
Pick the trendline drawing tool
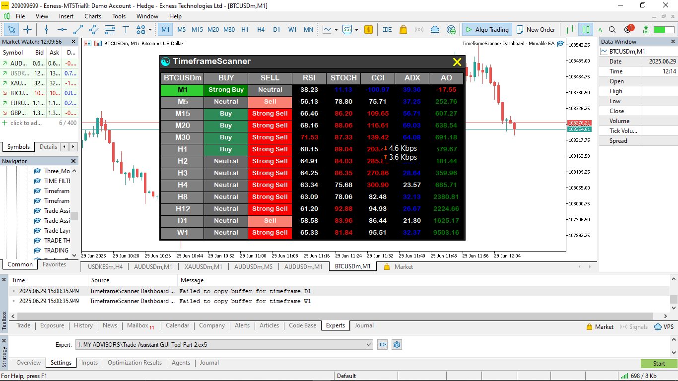(78, 29)
